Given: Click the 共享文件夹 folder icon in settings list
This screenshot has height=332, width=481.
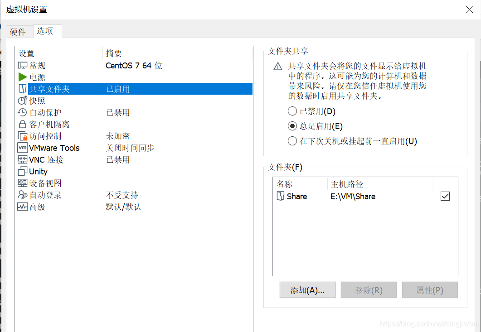Looking at the screenshot, I should (22, 89).
